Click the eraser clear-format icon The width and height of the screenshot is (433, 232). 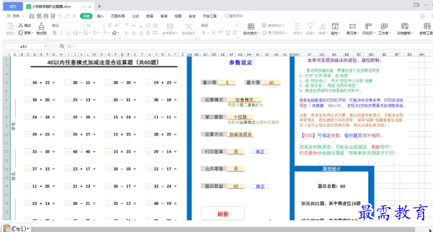[x=115, y=33]
